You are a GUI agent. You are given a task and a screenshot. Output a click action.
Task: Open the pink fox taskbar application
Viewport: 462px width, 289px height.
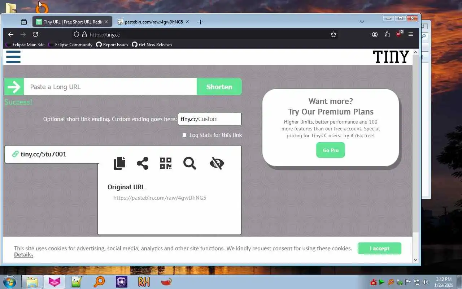[55, 282]
